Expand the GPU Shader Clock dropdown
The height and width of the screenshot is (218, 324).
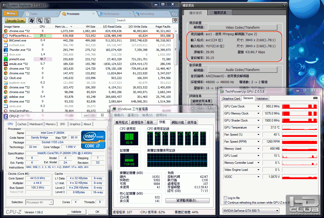258,120
